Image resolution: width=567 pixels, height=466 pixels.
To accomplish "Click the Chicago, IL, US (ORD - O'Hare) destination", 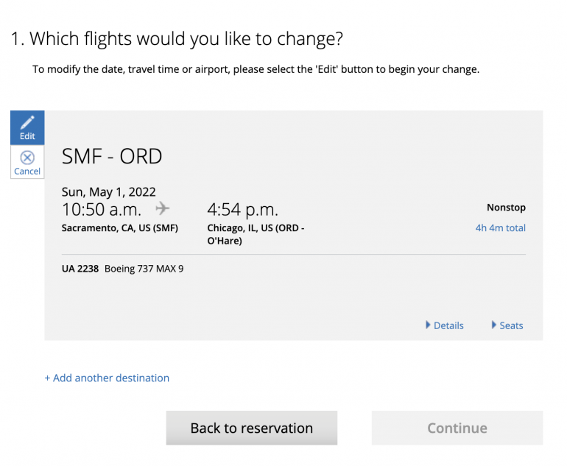I will click(x=256, y=233).
